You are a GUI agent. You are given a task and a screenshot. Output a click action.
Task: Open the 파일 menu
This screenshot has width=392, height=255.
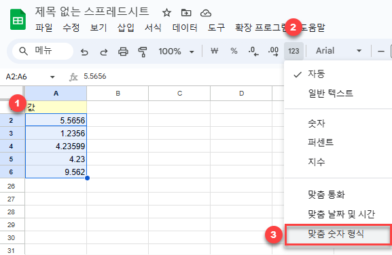click(x=43, y=27)
